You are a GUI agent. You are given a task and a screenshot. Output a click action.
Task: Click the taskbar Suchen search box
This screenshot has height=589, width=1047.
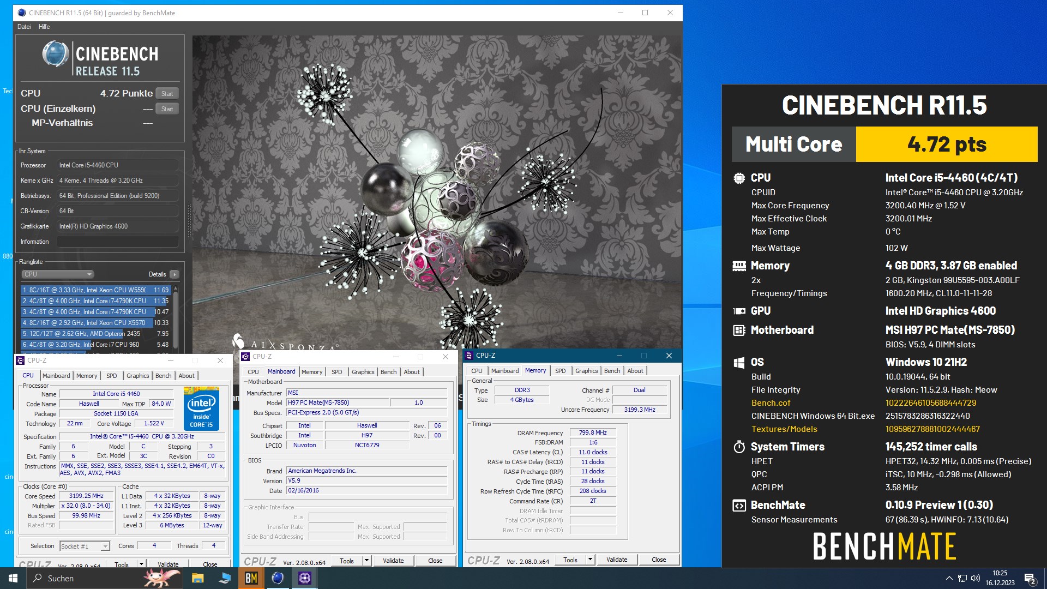click(x=104, y=578)
